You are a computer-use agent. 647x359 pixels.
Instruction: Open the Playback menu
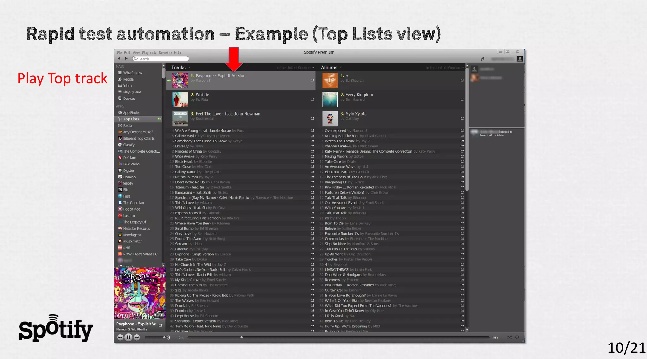click(x=149, y=53)
